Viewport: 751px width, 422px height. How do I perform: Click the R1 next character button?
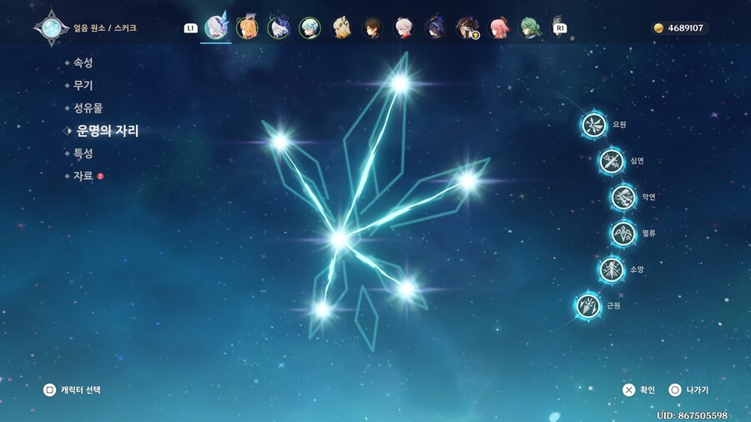(560, 28)
